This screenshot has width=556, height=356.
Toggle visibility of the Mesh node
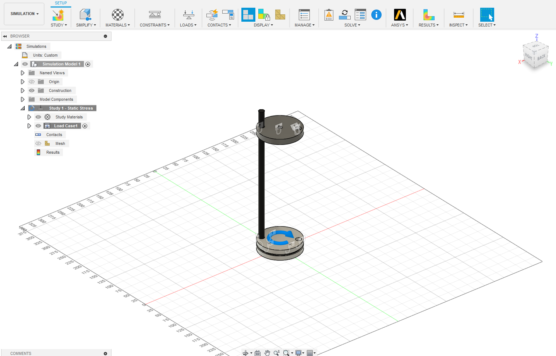pyautogui.click(x=38, y=143)
